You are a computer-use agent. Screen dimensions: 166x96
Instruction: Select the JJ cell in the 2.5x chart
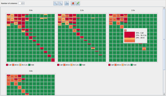(x=122, y=27)
